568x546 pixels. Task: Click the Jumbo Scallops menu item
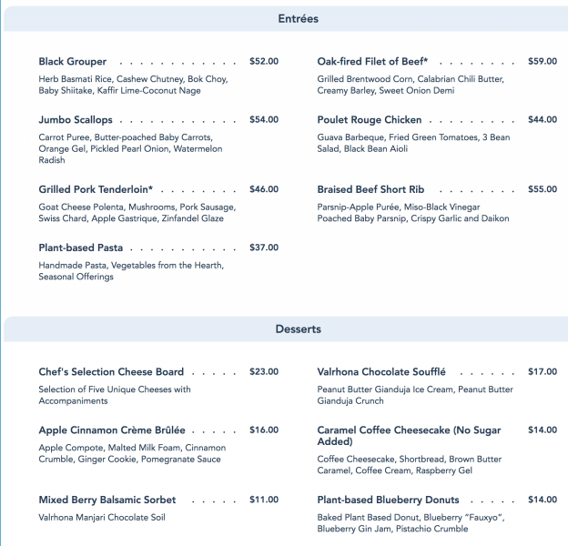(76, 120)
